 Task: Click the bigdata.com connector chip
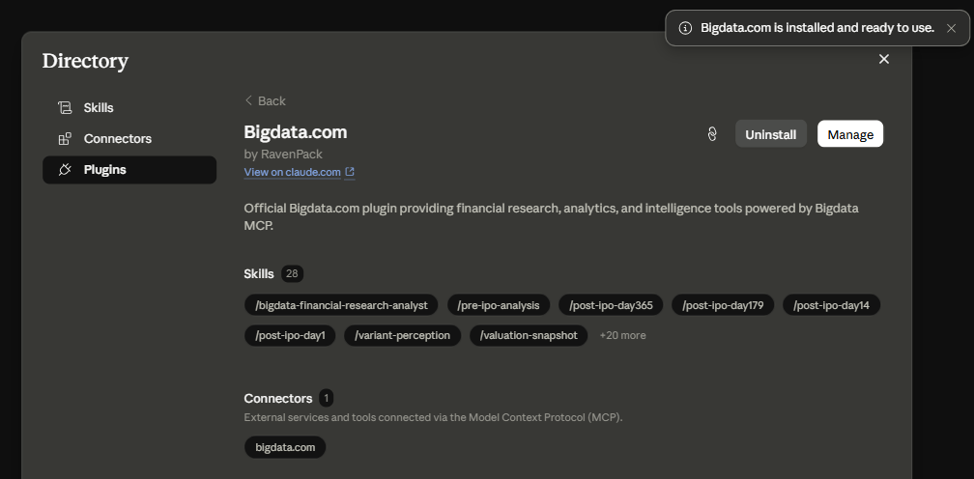tap(285, 447)
